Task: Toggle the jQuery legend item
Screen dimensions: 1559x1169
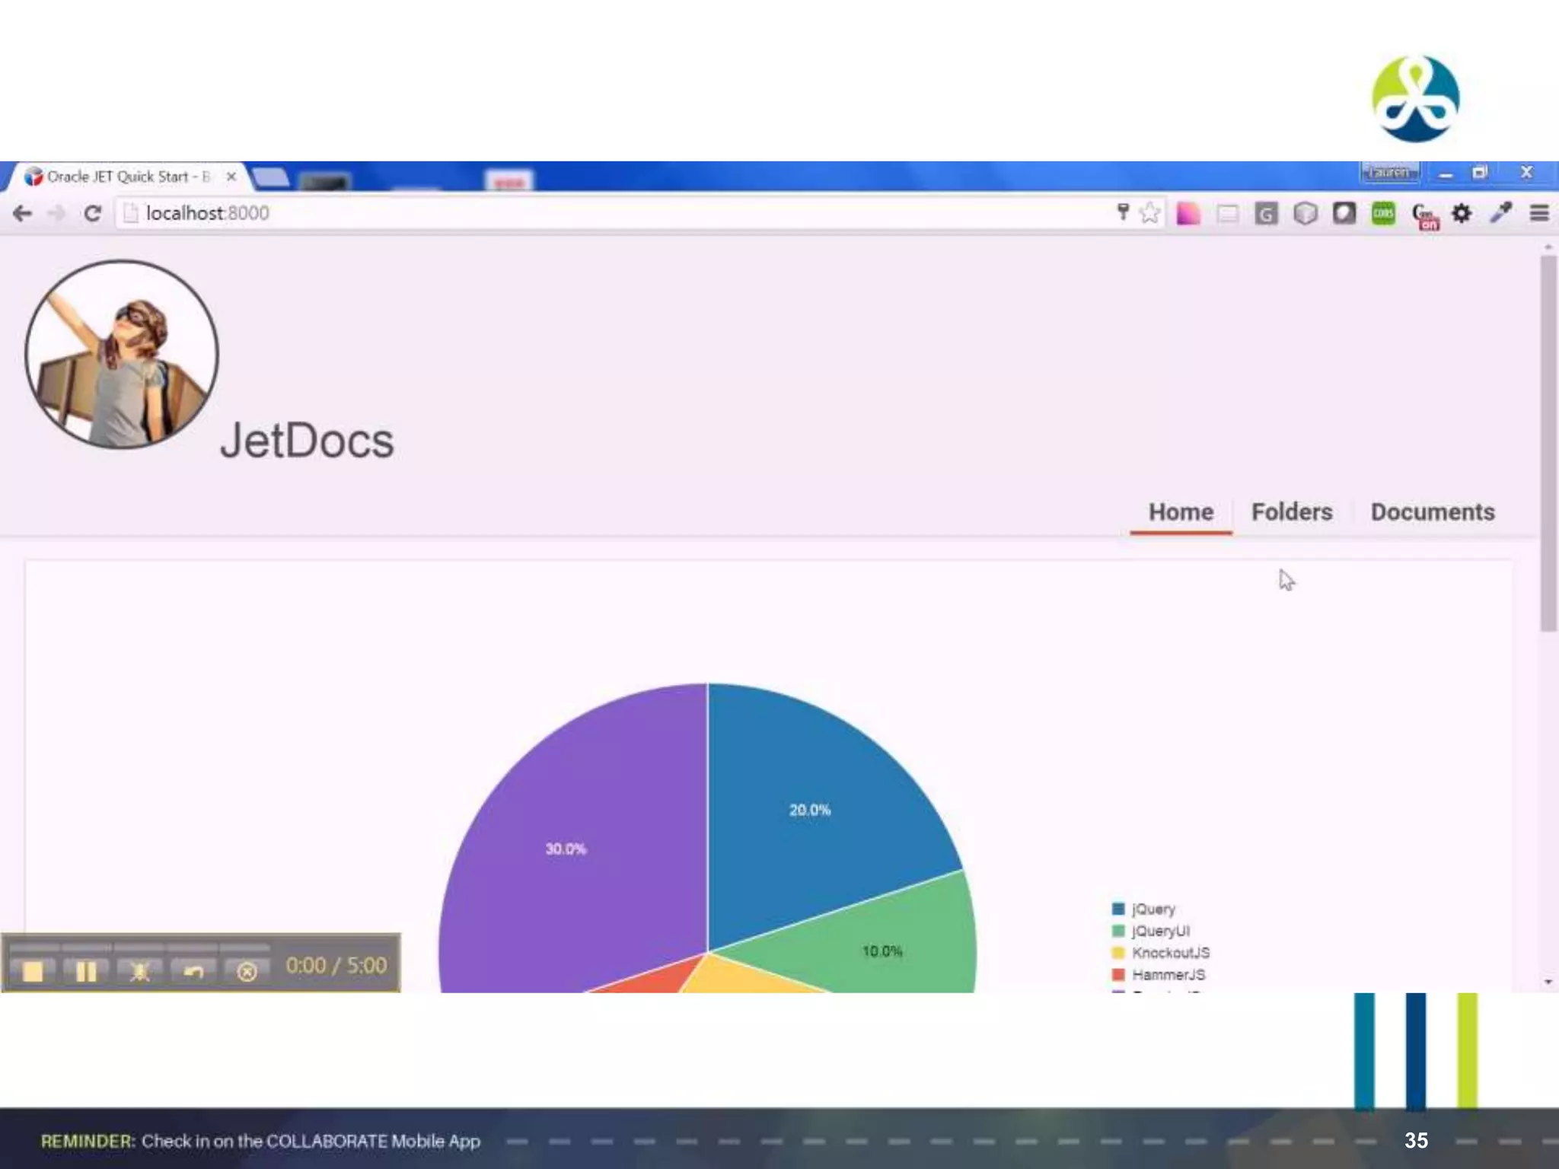Action: pyautogui.click(x=1153, y=909)
